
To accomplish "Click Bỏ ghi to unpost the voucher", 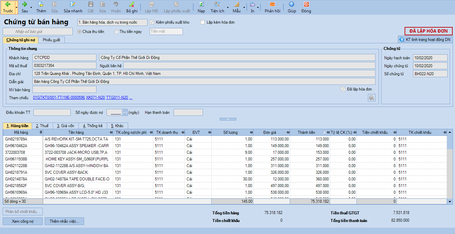I will [132, 7].
